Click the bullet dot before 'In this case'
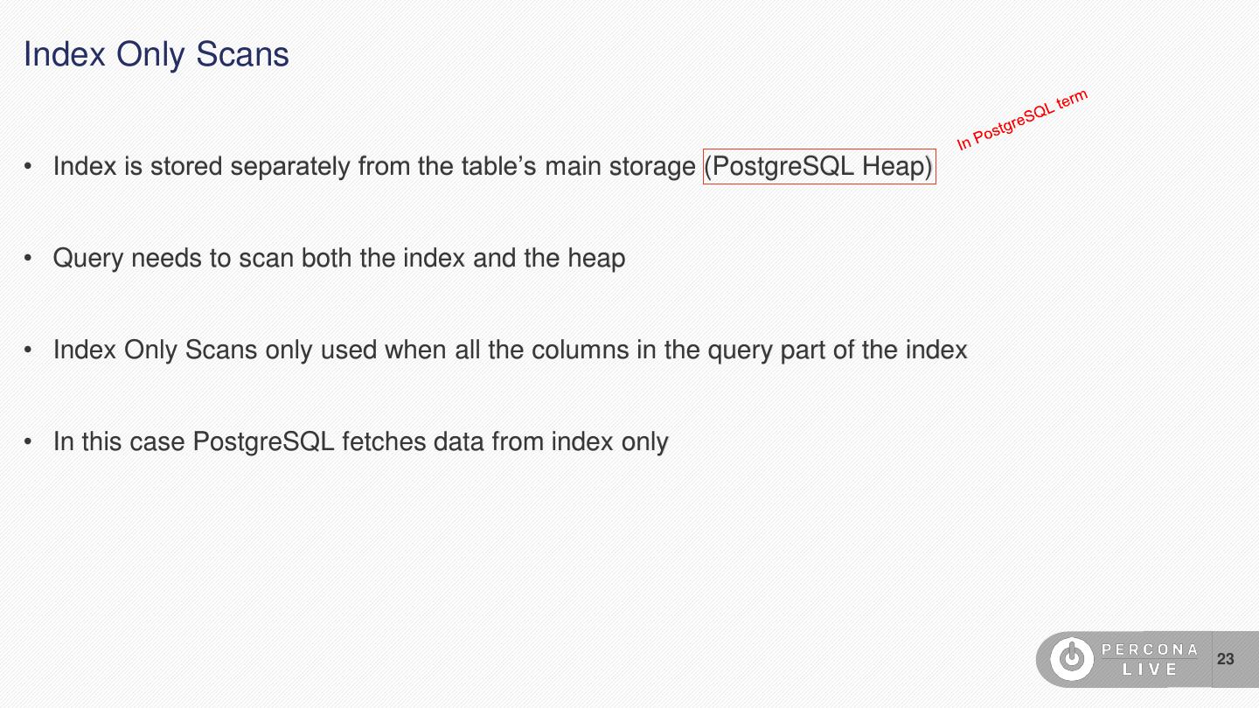 30,442
